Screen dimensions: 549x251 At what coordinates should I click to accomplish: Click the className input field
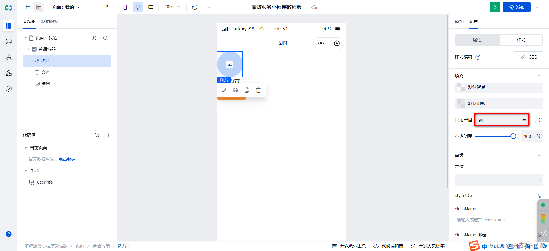tap(499, 220)
